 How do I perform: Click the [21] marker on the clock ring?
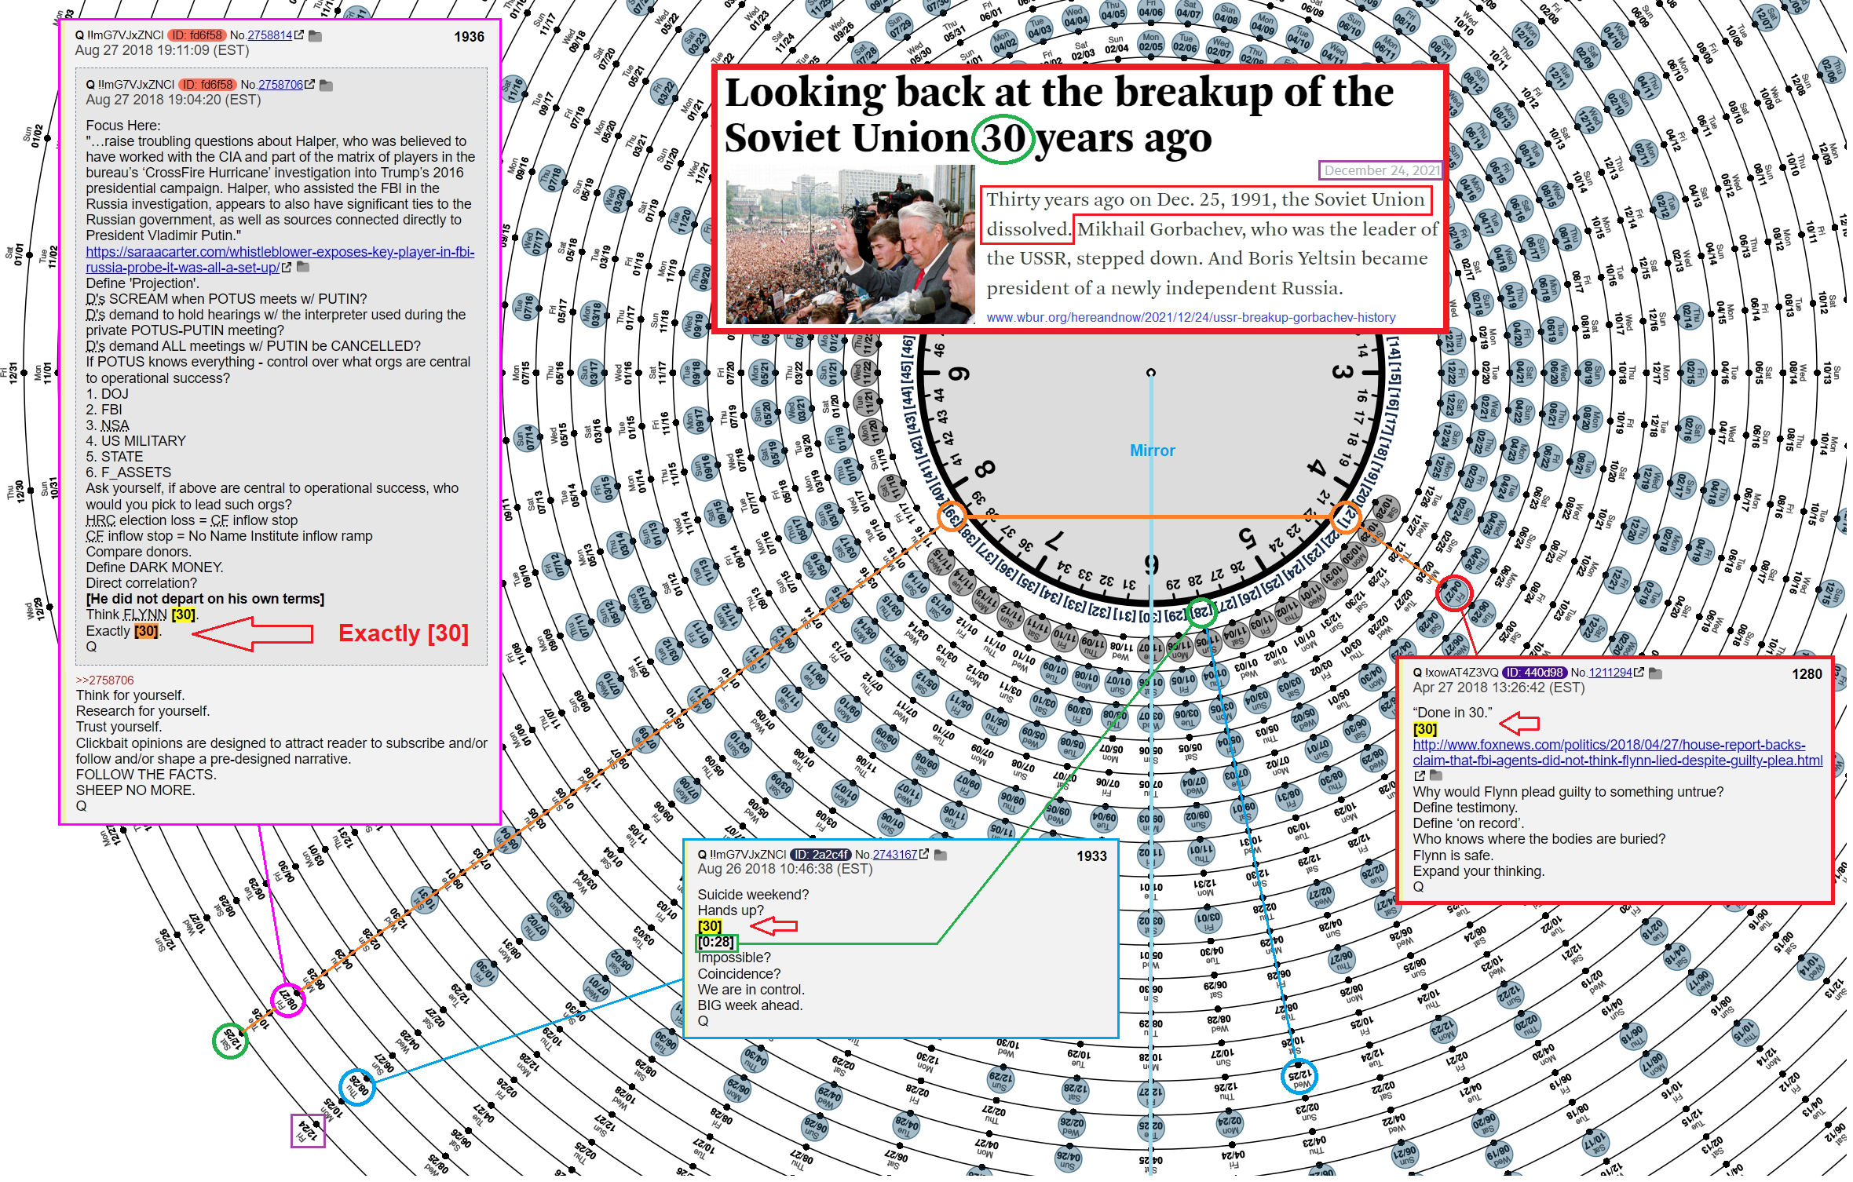click(1346, 517)
